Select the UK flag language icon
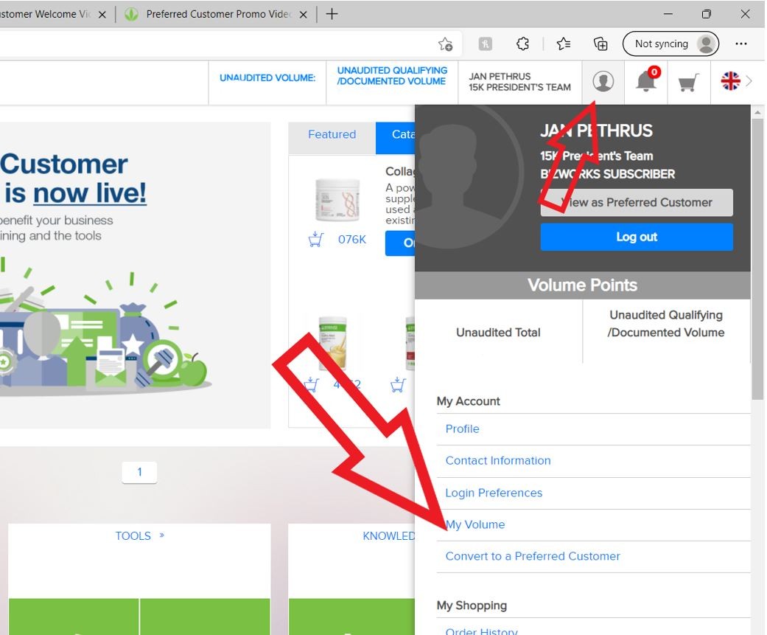 [730, 81]
